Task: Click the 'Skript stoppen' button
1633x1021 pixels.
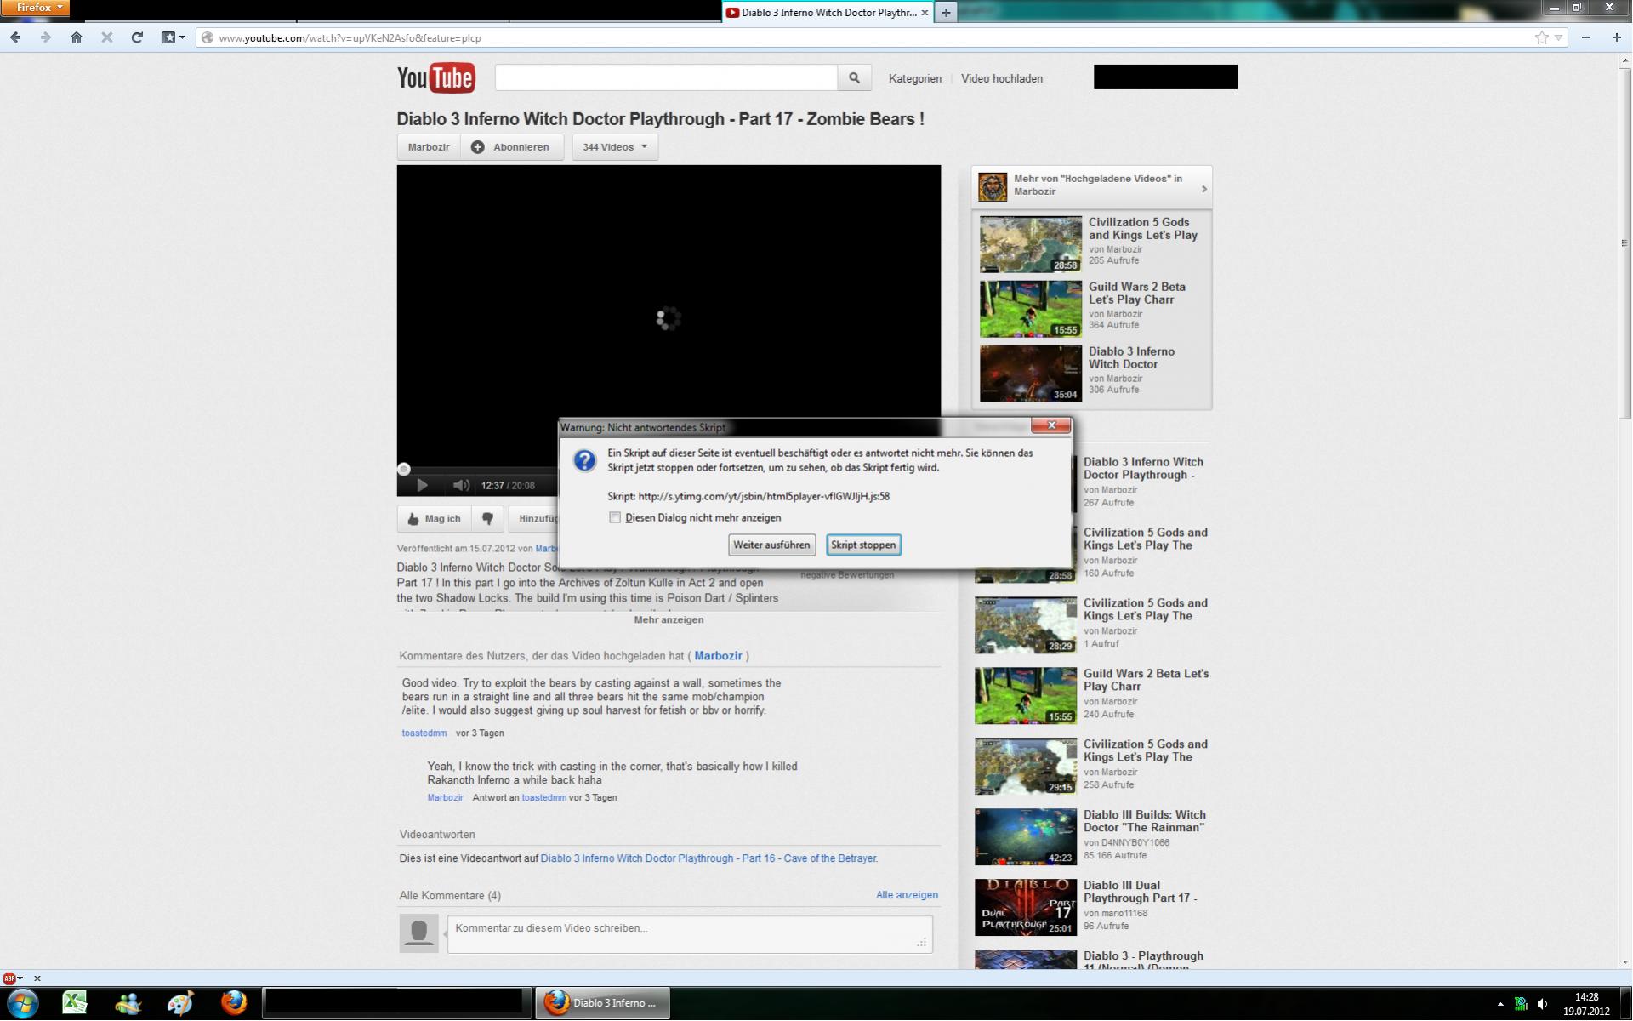Action: point(862,545)
